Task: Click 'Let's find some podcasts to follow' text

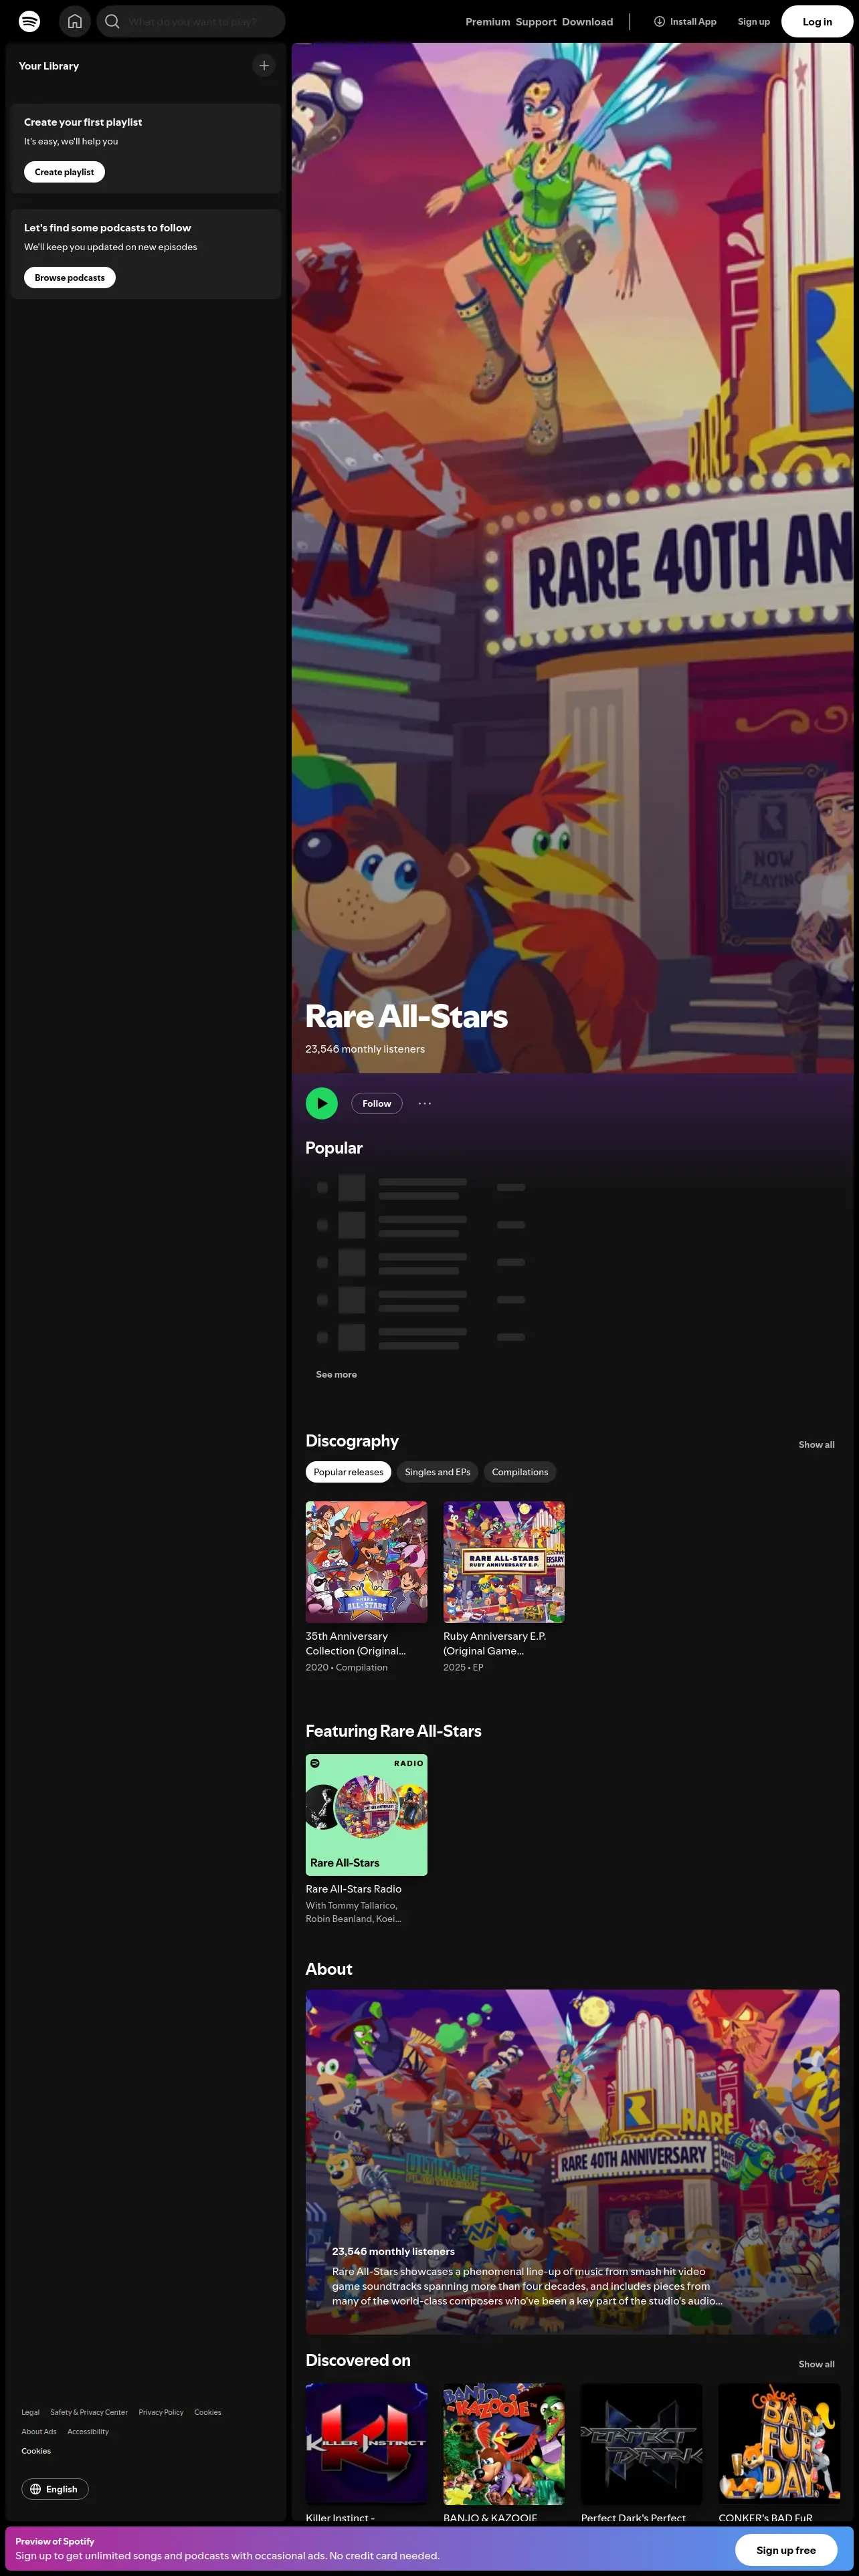Action: pos(107,228)
